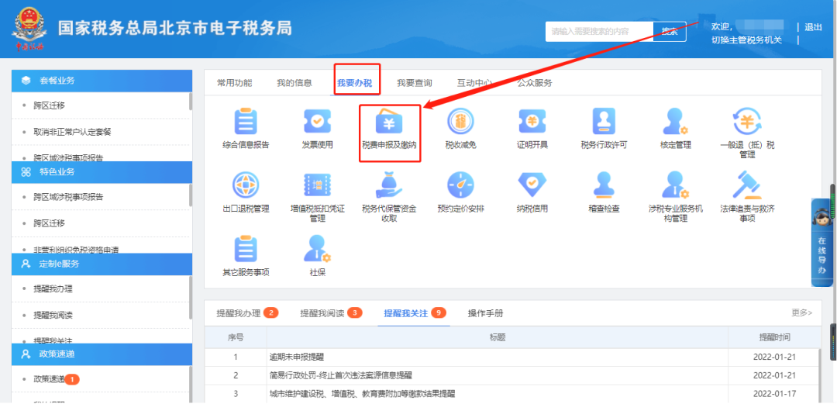837x404 pixels.
Task: Open 提醒我阅读 in 定制e服务 sidebar
Action: (53, 315)
